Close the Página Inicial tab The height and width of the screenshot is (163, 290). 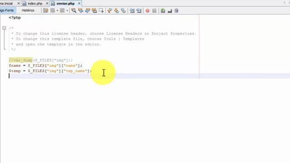19,3
